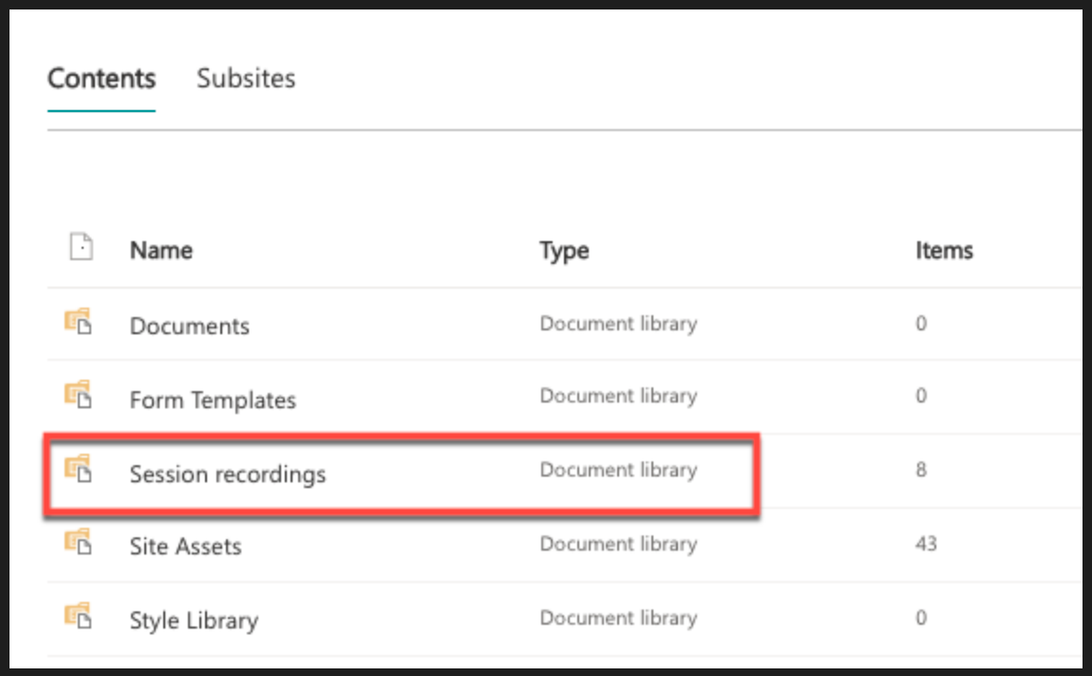The height and width of the screenshot is (676, 1092).
Task: Sort by the Type column header
Action: (x=562, y=250)
